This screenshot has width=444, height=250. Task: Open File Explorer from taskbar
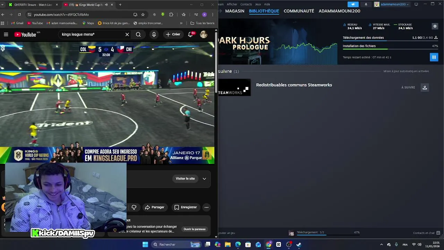[x=228, y=244]
